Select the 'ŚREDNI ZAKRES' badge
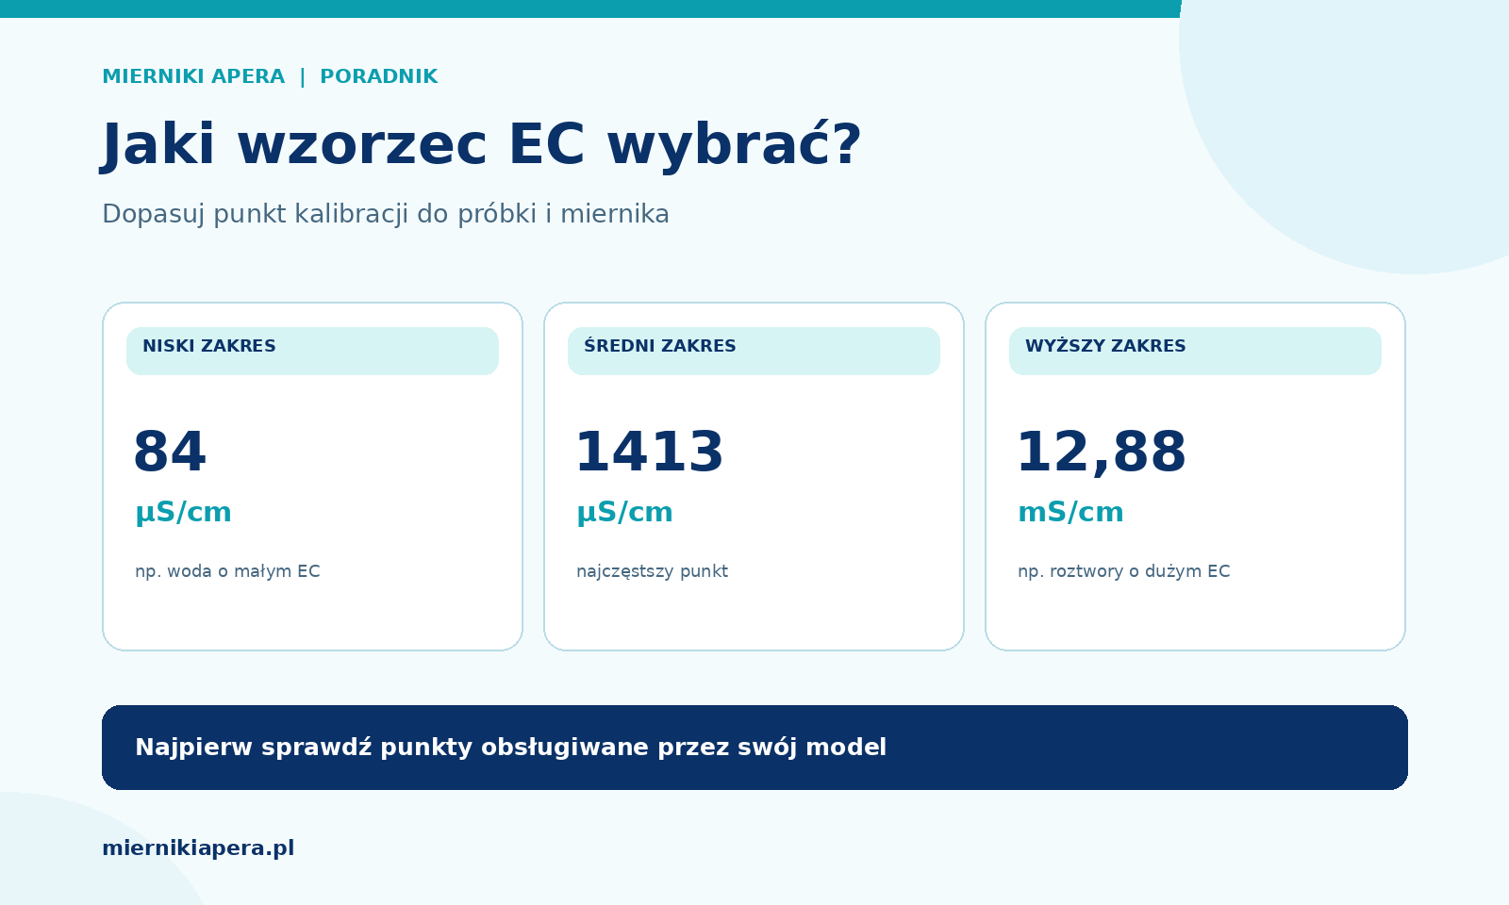 pyautogui.click(x=754, y=351)
